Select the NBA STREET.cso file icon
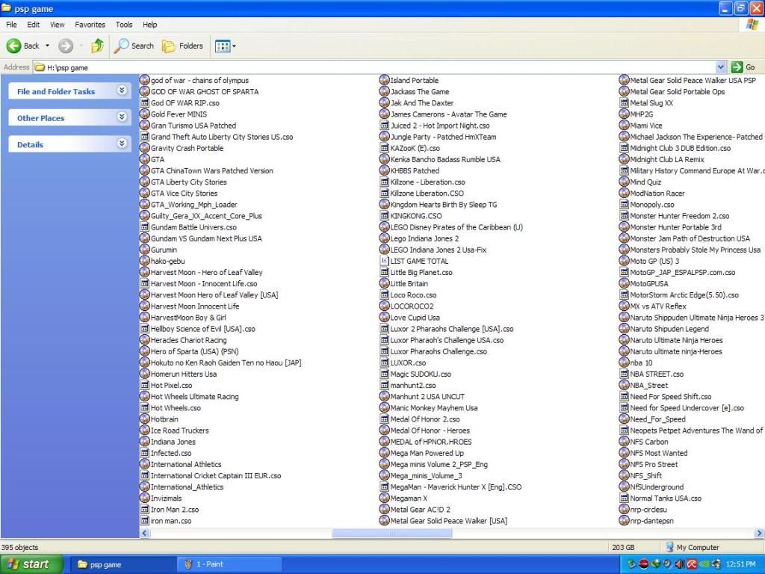This screenshot has width=765, height=574. 624,374
